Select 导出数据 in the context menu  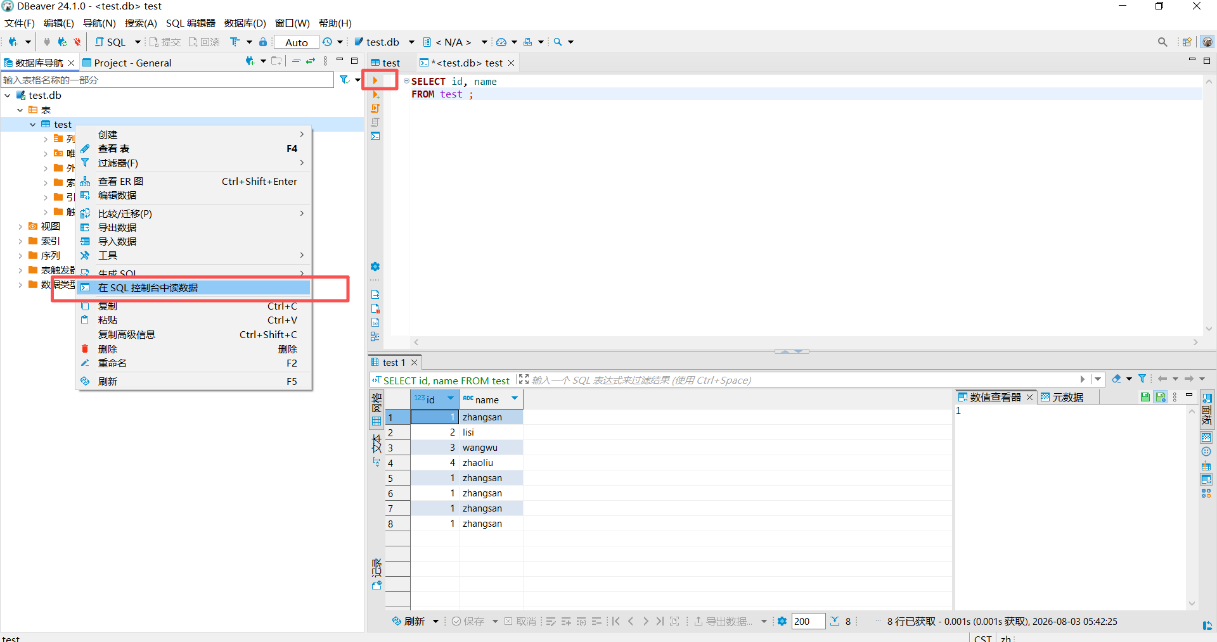point(194,228)
